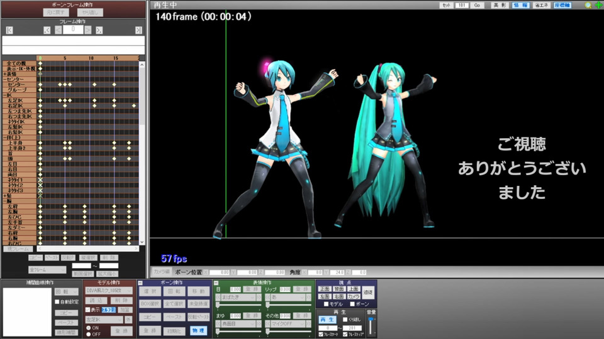Previous eye morph arrow next to まばたき
This screenshot has width=604, height=339.
point(218,298)
